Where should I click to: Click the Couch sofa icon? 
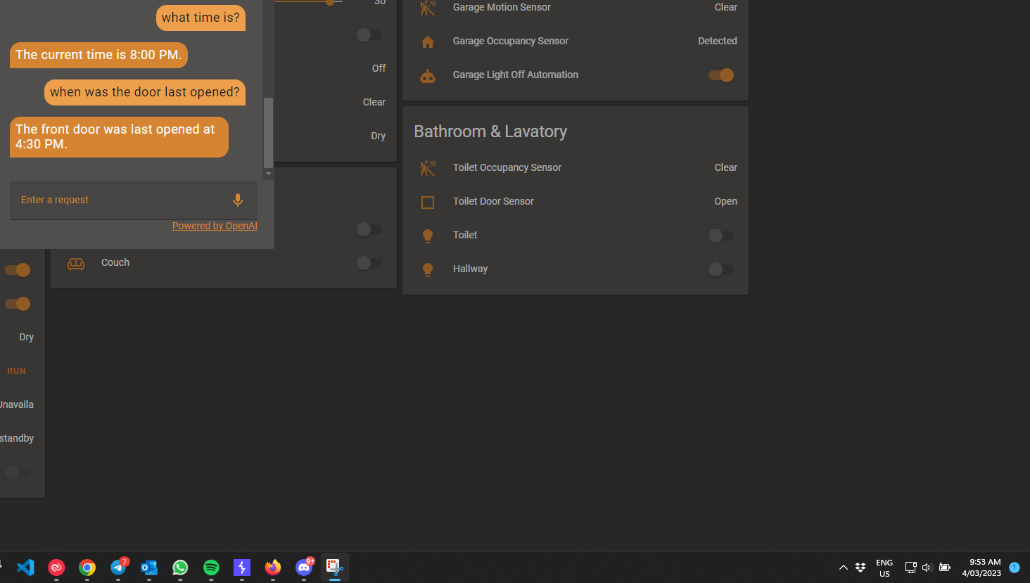point(76,262)
